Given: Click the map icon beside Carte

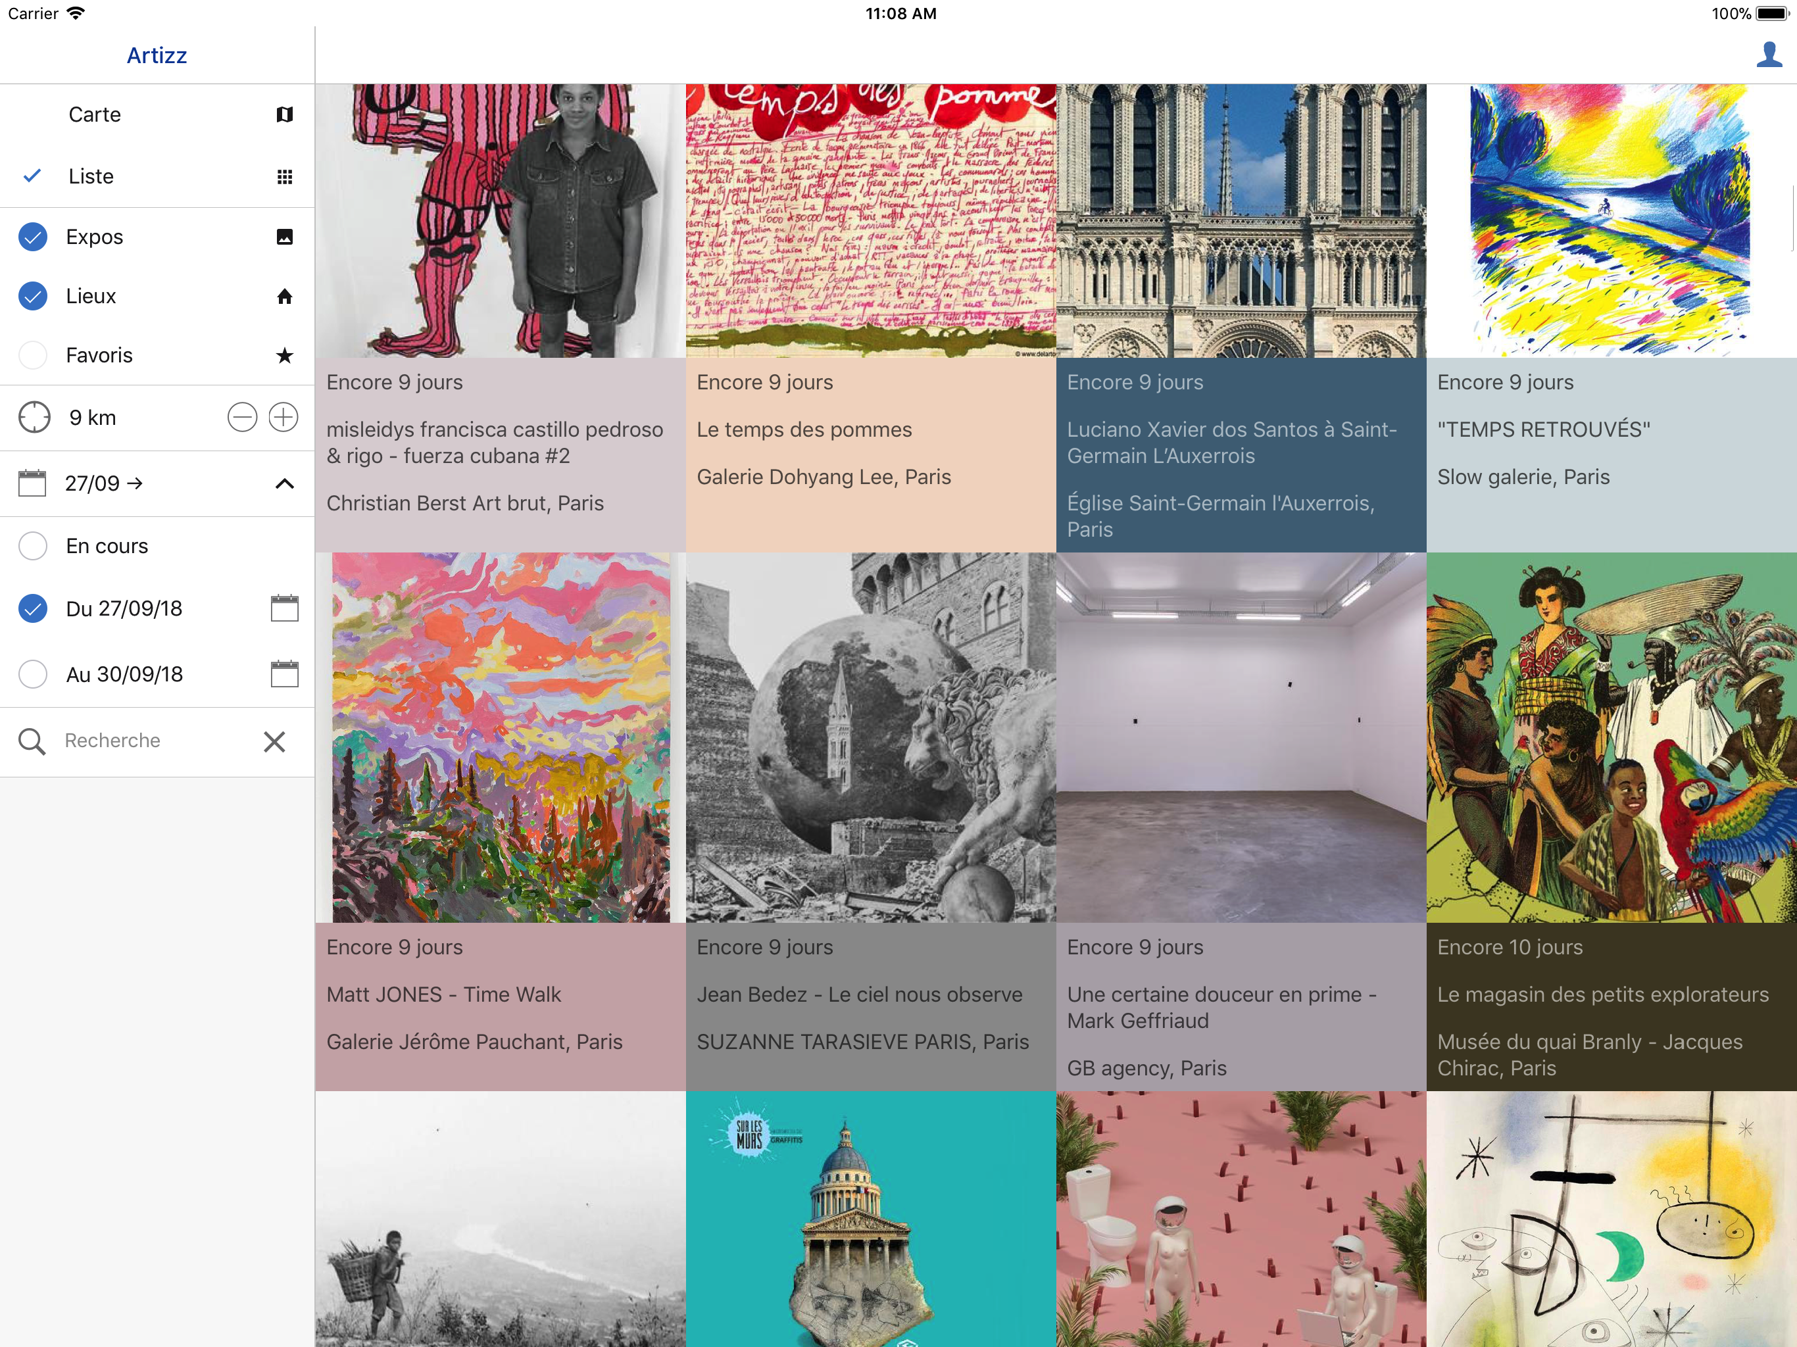Looking at the screenshot, I should tap(284, 114).
